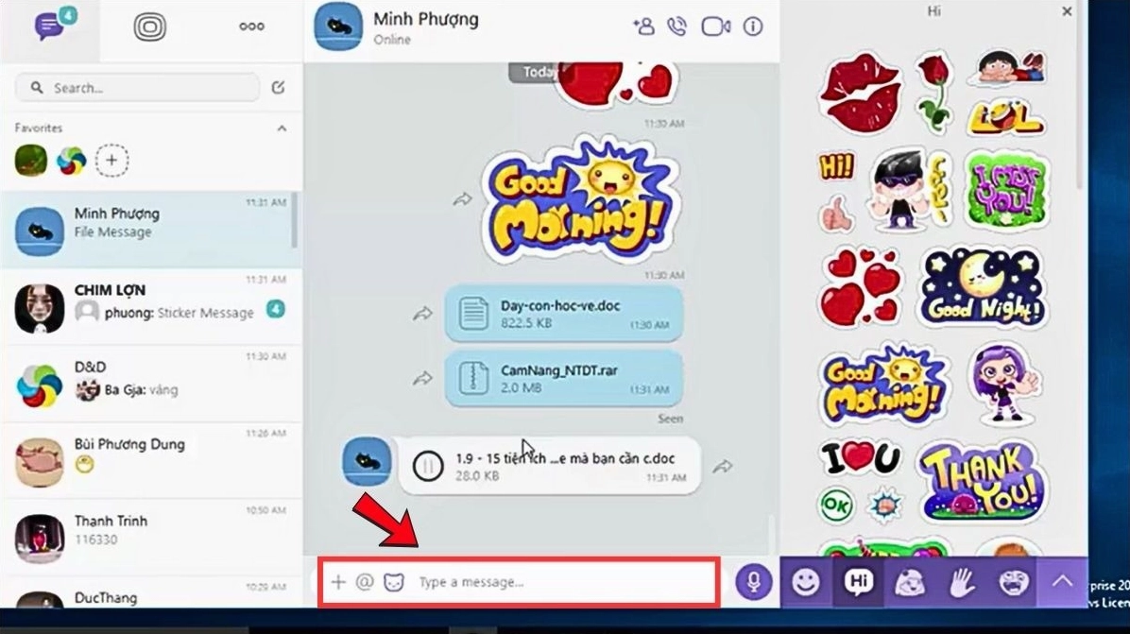Collapse the Favorites section
1130x634 pixels.
coord(281,128)
